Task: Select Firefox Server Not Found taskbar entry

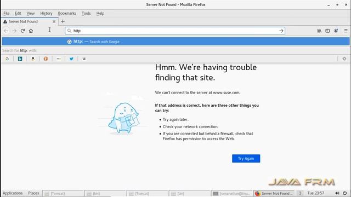Action: pyautogui.click(x=274, y=193)
